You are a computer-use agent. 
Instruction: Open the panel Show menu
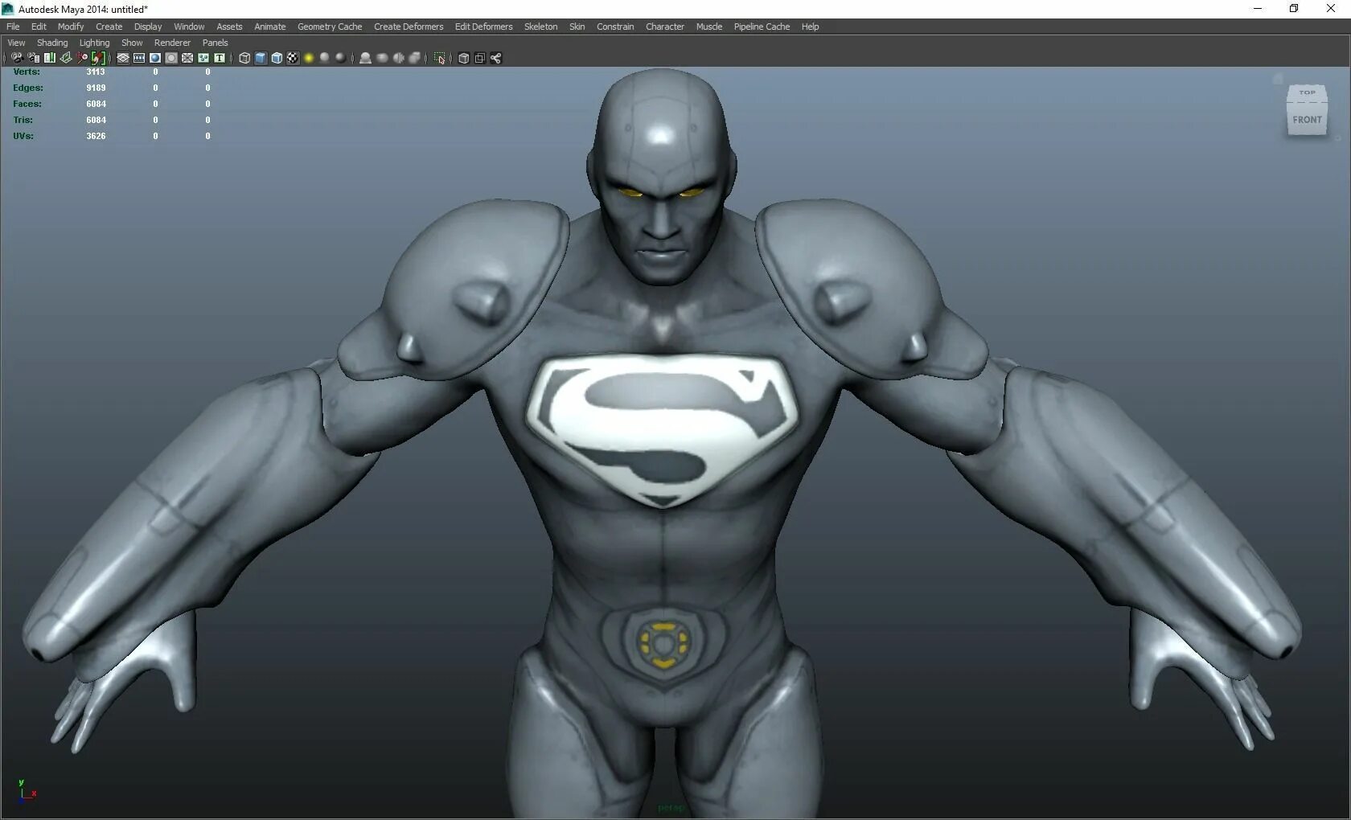pos(132,43)
